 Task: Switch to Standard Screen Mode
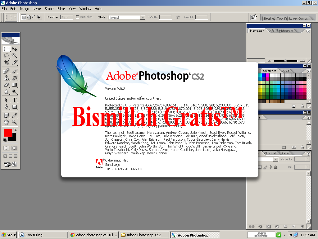[5, 156]
